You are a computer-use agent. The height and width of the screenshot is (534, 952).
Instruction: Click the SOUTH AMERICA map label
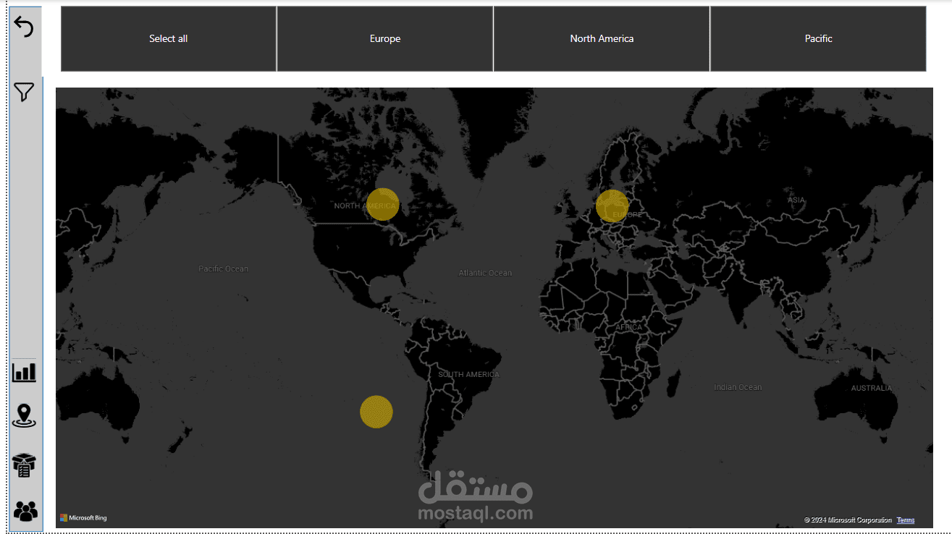tap(468, 375)
